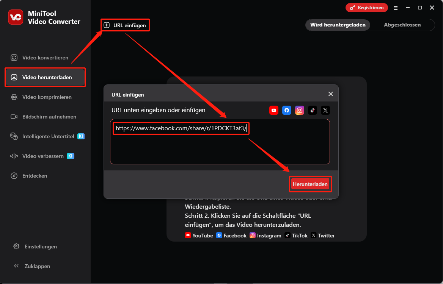
Task: Click the Zuklappen double-chevron icon
Action: coord(16,266)
